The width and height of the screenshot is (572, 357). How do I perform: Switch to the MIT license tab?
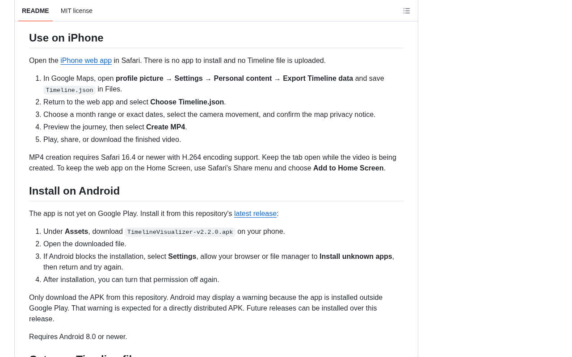pos(76,11)
